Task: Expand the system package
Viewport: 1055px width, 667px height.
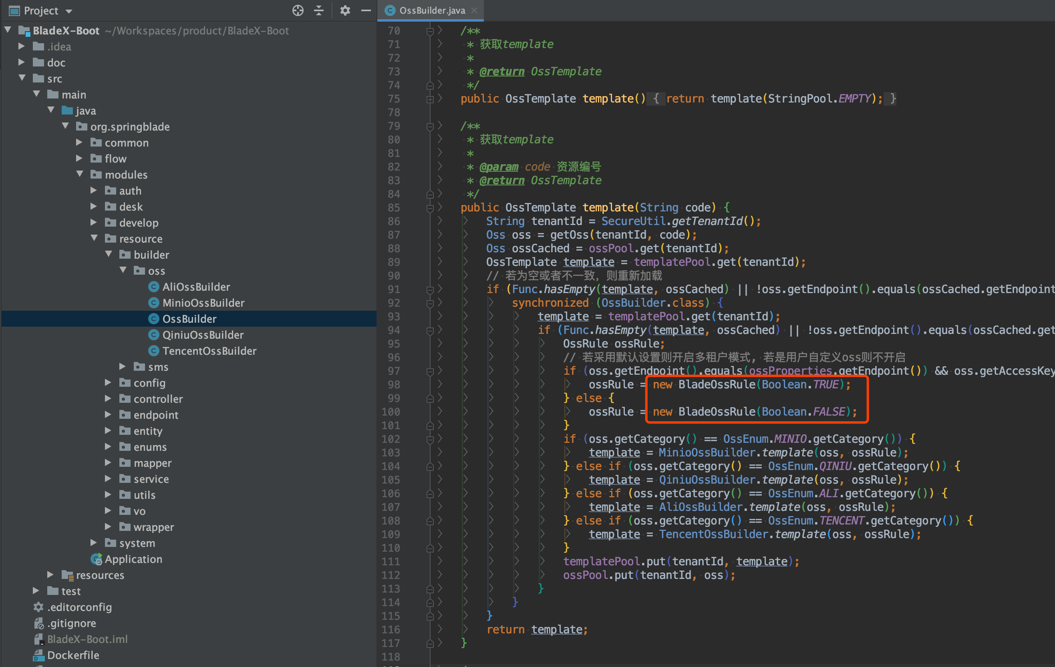Action: (x=94, y=542)
